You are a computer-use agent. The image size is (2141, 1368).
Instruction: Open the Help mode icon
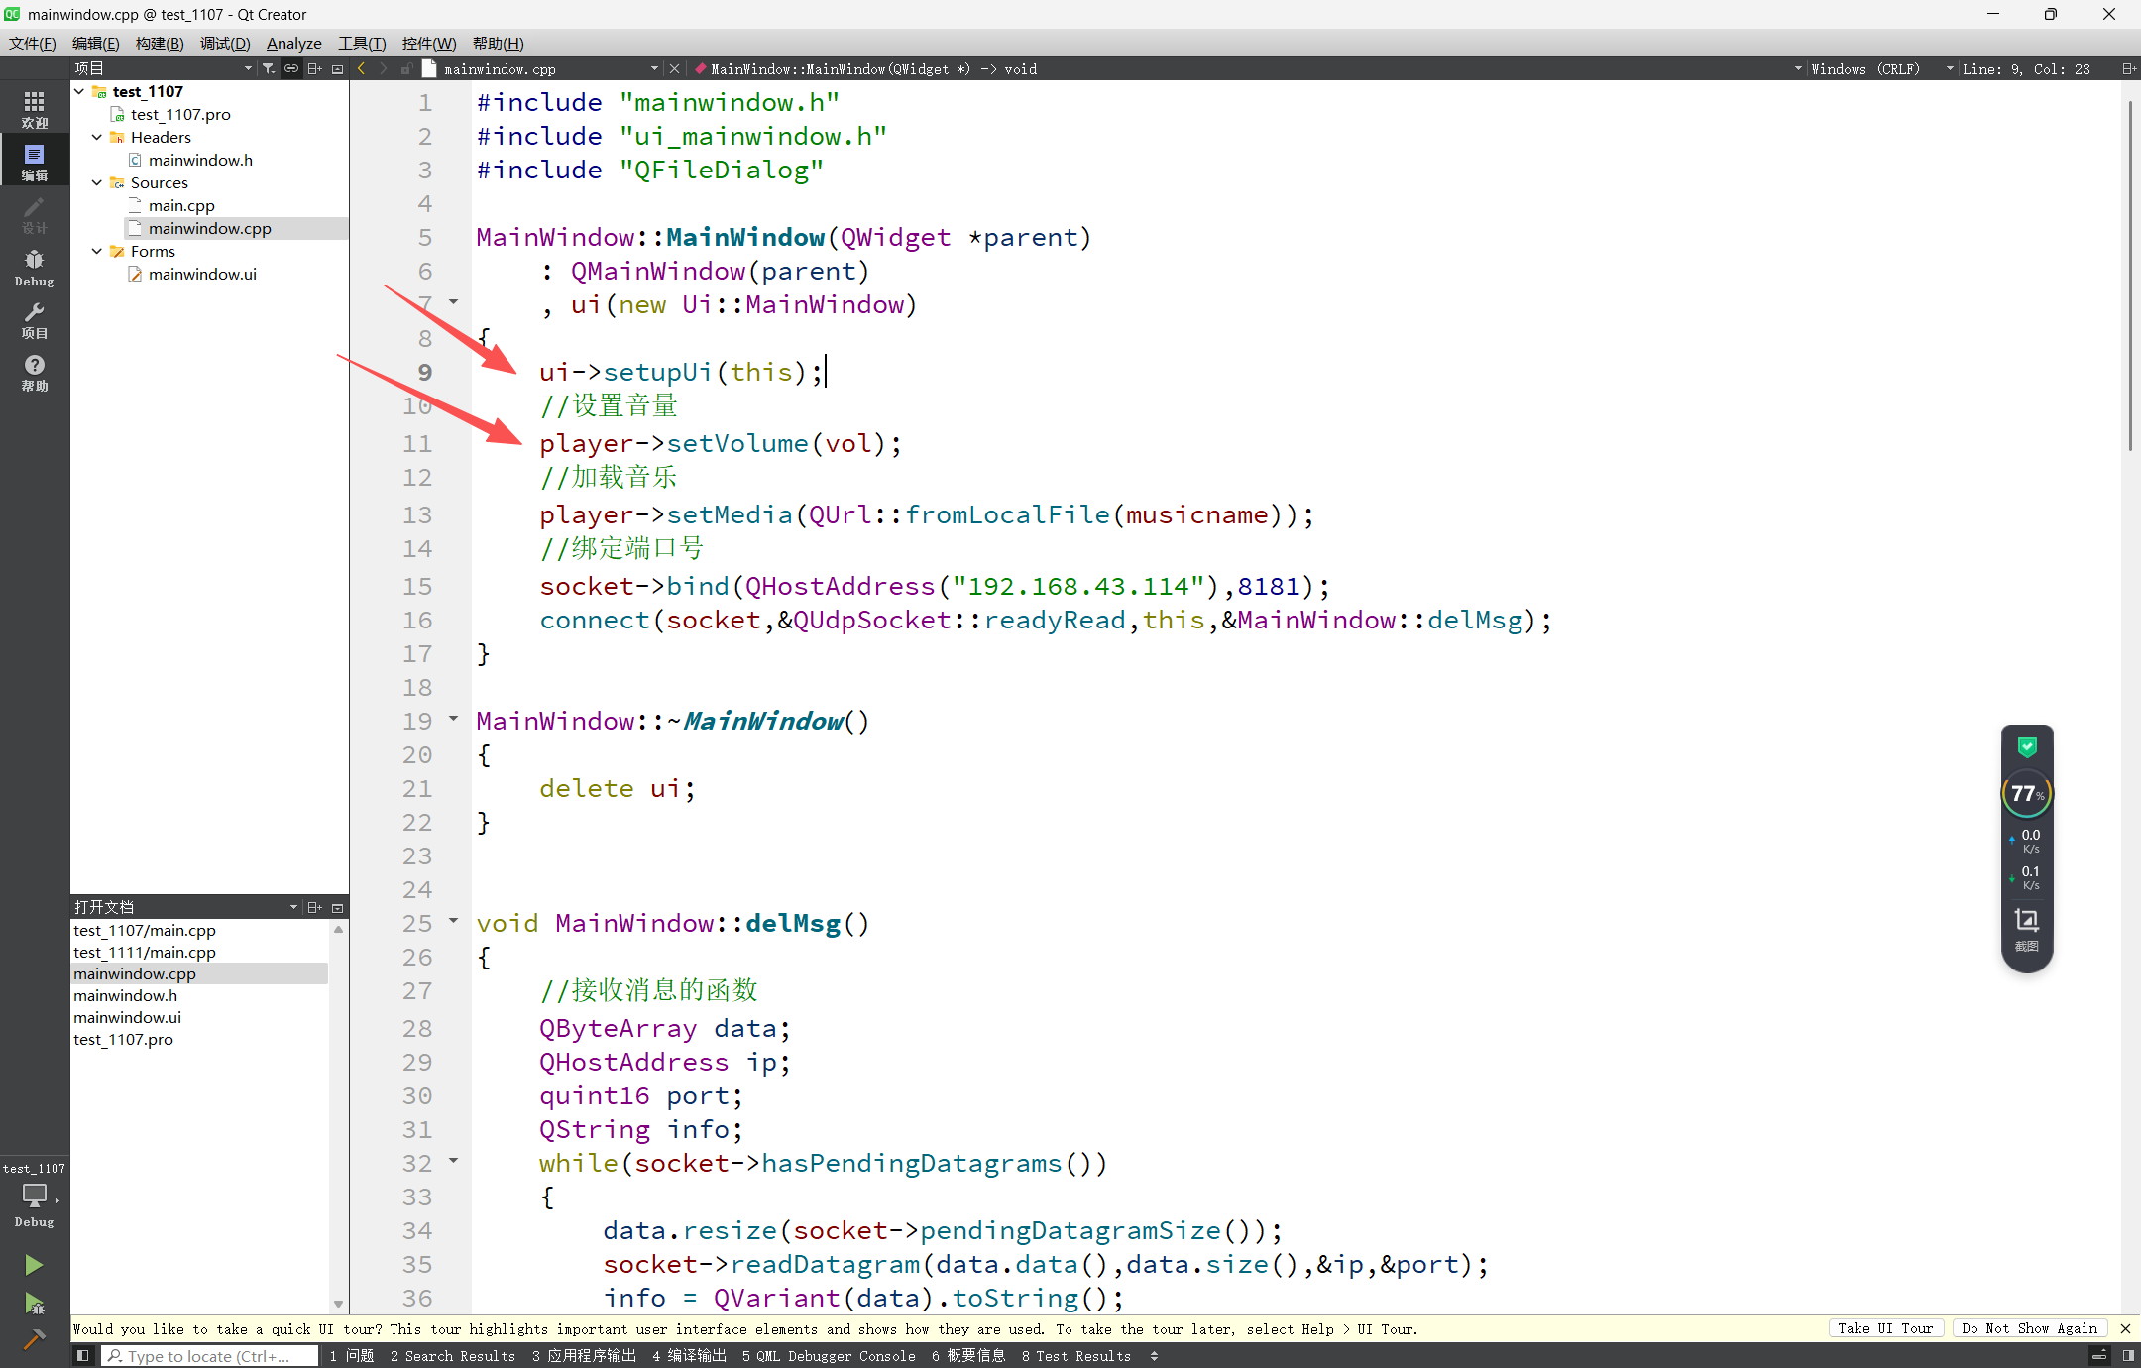point(34,372)
